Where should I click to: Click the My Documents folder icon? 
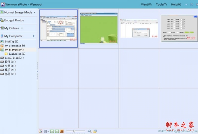(2, 46)
